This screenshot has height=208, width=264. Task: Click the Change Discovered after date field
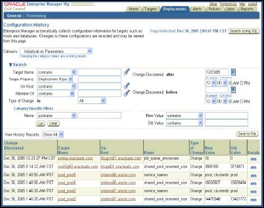click(217, 72)
